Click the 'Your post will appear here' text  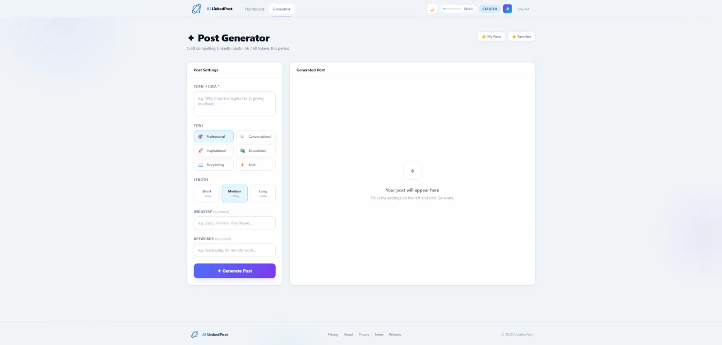pos(412,190)
